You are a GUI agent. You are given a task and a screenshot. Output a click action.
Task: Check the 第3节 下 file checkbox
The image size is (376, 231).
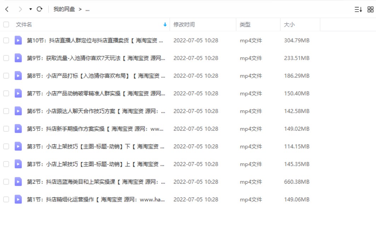coord(6,146)
